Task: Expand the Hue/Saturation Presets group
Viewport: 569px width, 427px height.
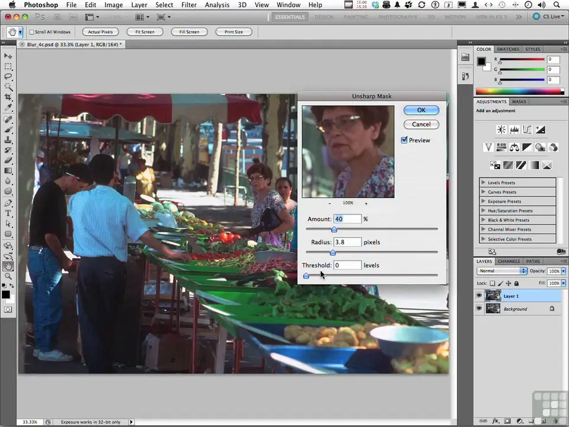Action: pos(484,211)
